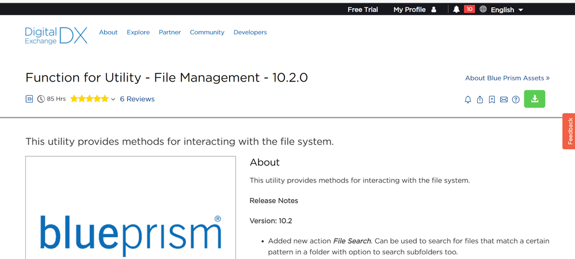
Task: Click the red 10 notification badge
Action: [x=470, y=9]
